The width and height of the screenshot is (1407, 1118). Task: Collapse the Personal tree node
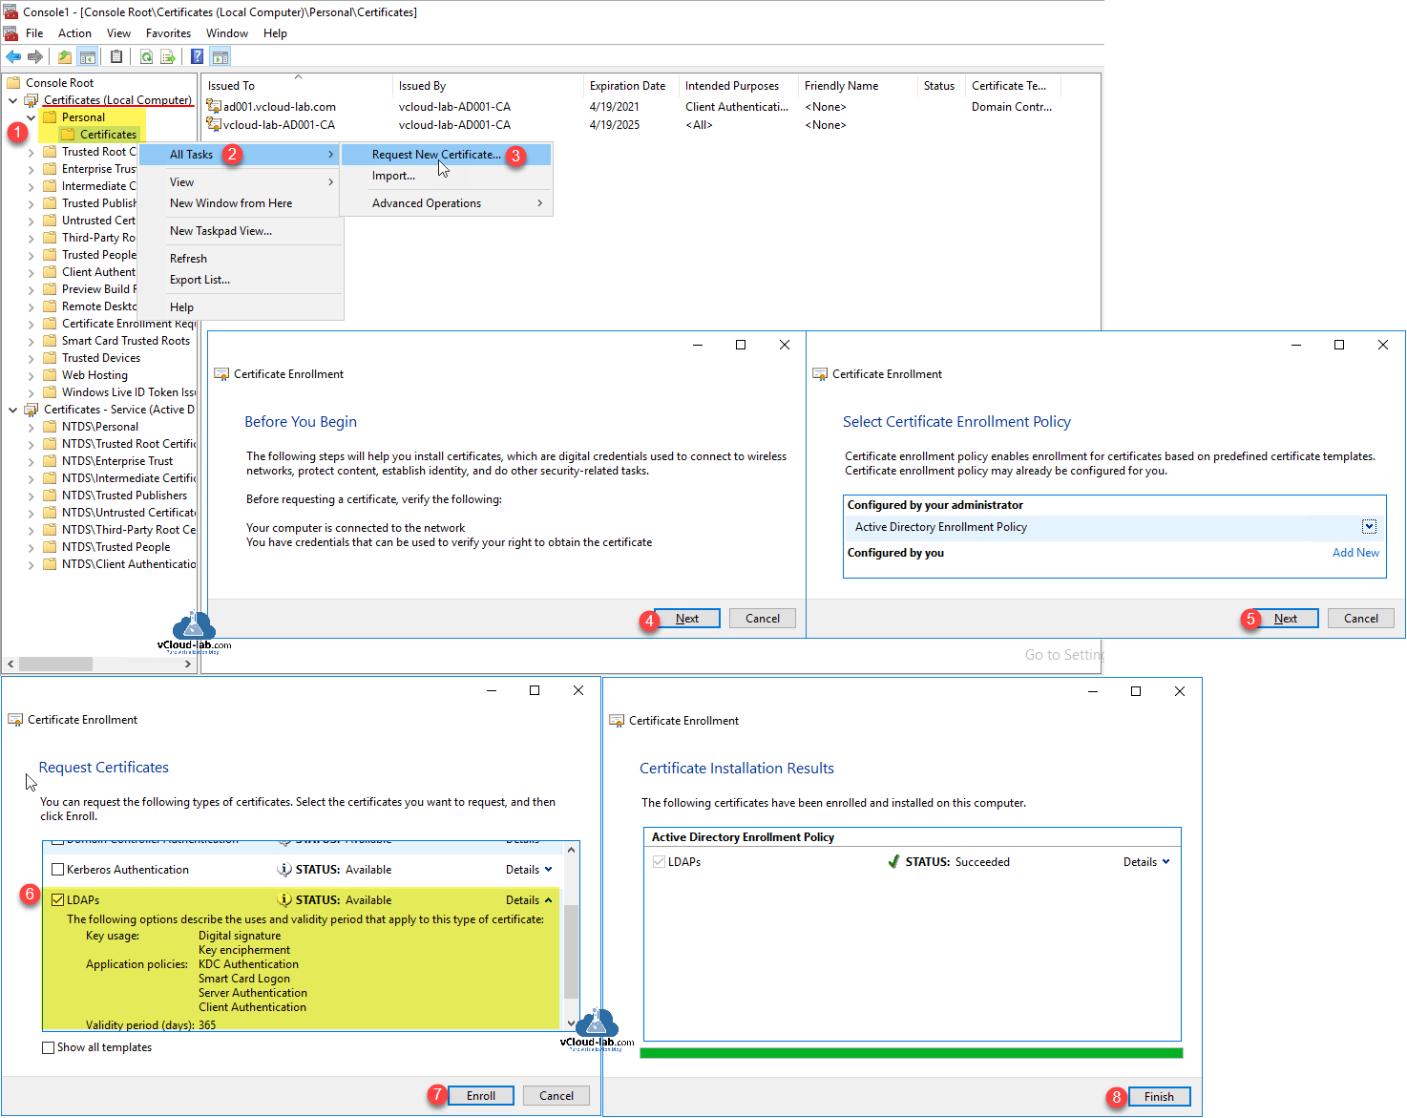[x=31, y=117]
